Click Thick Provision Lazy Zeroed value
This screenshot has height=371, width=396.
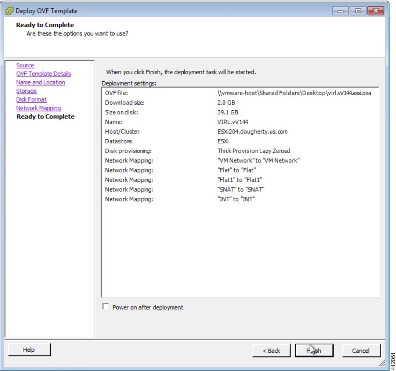tap(254, 151)
